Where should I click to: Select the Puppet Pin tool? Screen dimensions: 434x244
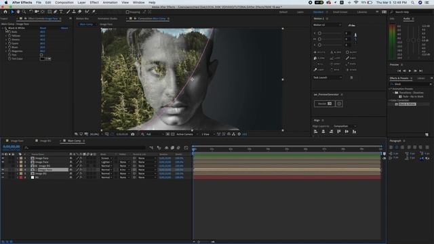point(94,12)
